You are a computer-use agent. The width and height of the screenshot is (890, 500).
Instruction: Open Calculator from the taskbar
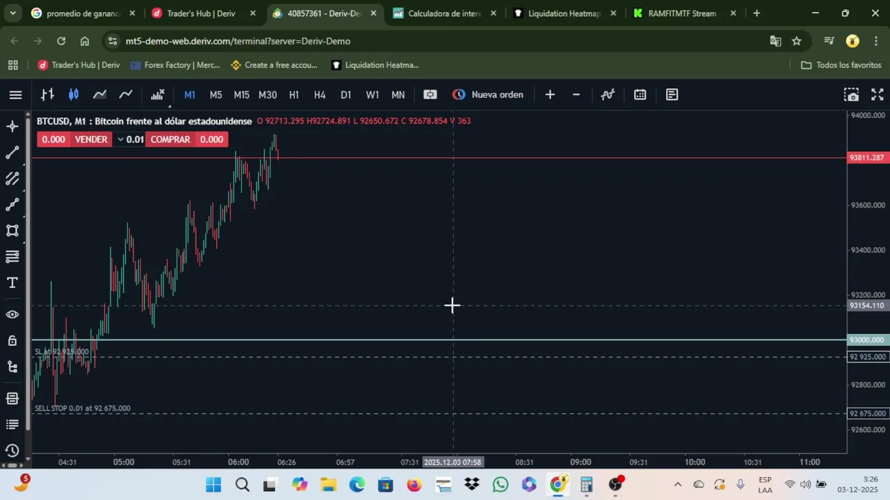[586, 484]
